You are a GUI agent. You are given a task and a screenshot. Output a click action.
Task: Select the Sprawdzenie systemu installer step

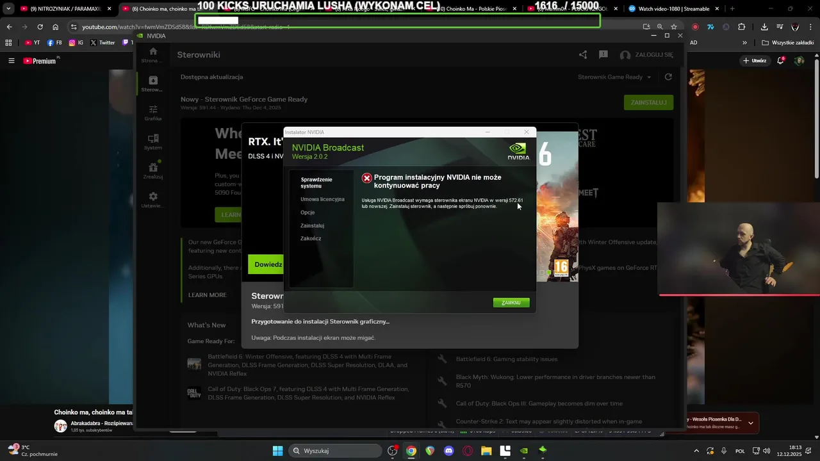point(316,182)
